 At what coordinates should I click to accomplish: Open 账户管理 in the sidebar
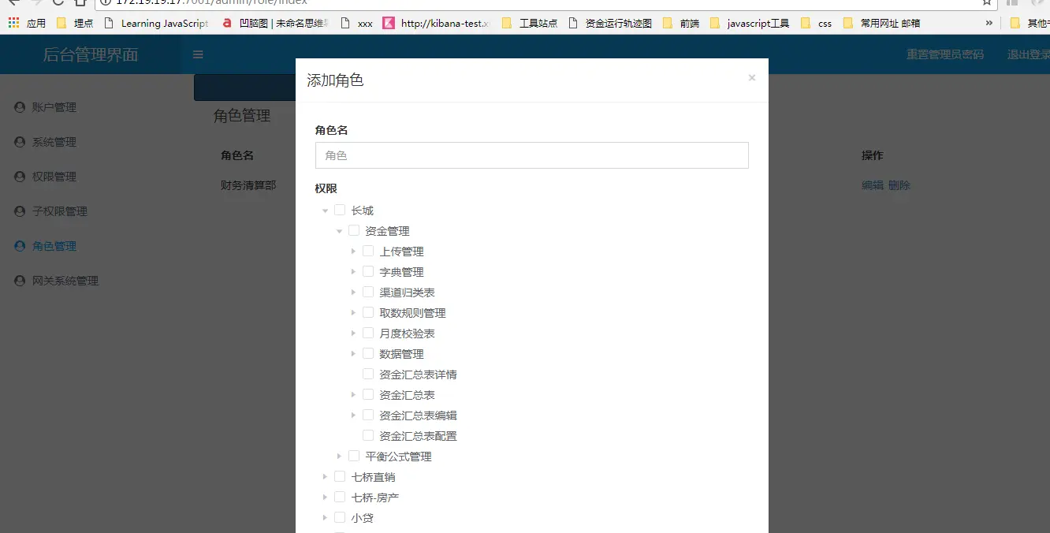click(54, 107)
